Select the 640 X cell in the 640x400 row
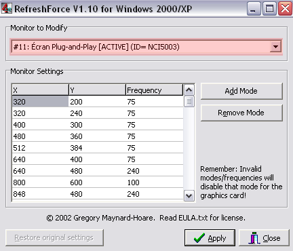The image size is (293, 251). (40, 159)
